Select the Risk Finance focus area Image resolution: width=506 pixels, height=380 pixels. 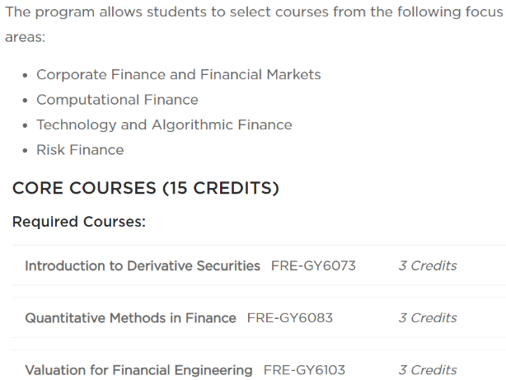(80, 150)
